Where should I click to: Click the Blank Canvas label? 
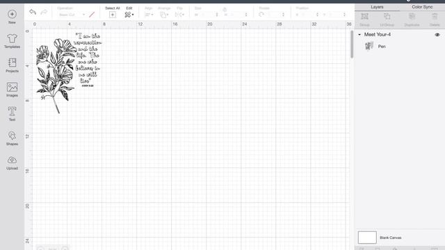(x=391, y=237)
